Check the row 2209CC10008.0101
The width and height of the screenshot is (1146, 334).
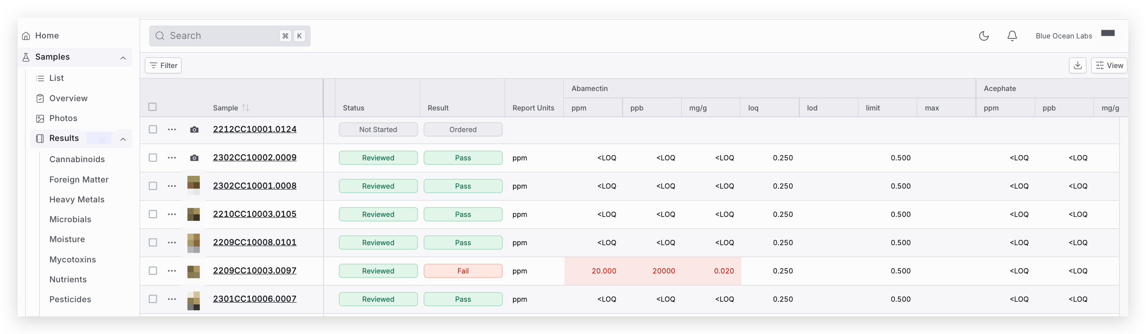tap(153, 243)
